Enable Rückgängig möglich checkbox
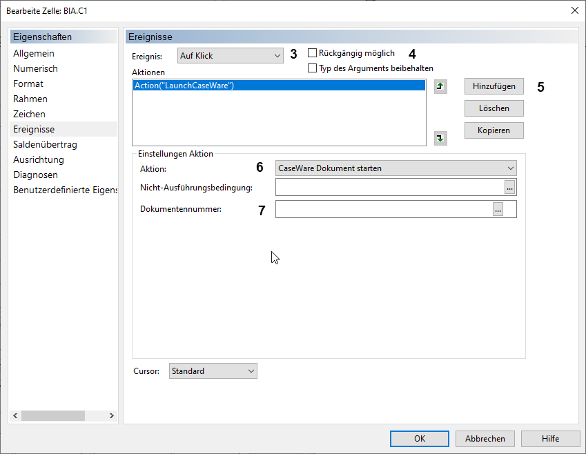Viewport: 586px width, 454px height. pos(312,53)
